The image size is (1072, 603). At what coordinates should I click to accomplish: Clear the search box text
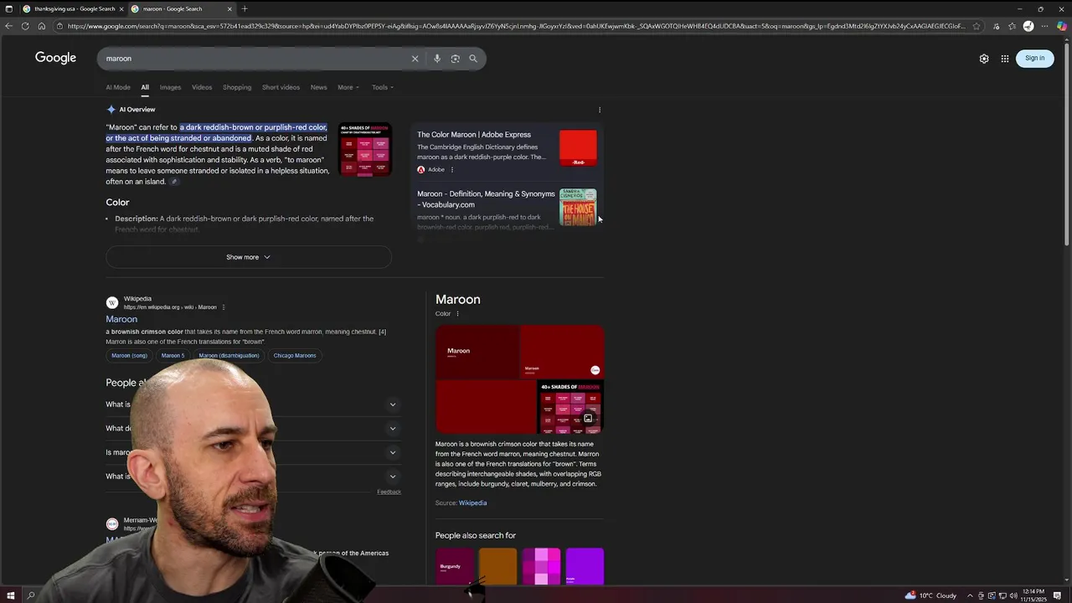pyautogui.click(x=415, y=59)
